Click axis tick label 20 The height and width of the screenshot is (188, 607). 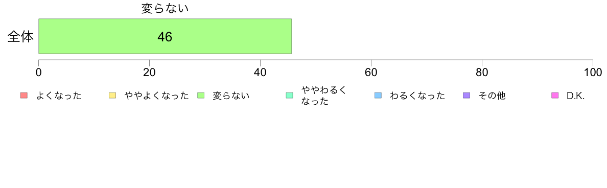pos(149,73)
